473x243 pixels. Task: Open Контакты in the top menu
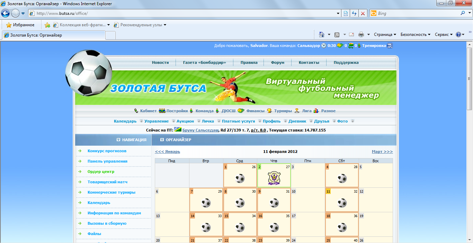coord(309,62)
